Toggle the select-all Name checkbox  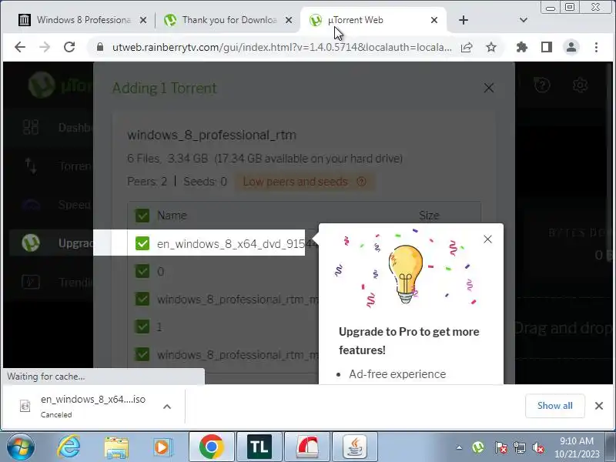tap(142, 216)
